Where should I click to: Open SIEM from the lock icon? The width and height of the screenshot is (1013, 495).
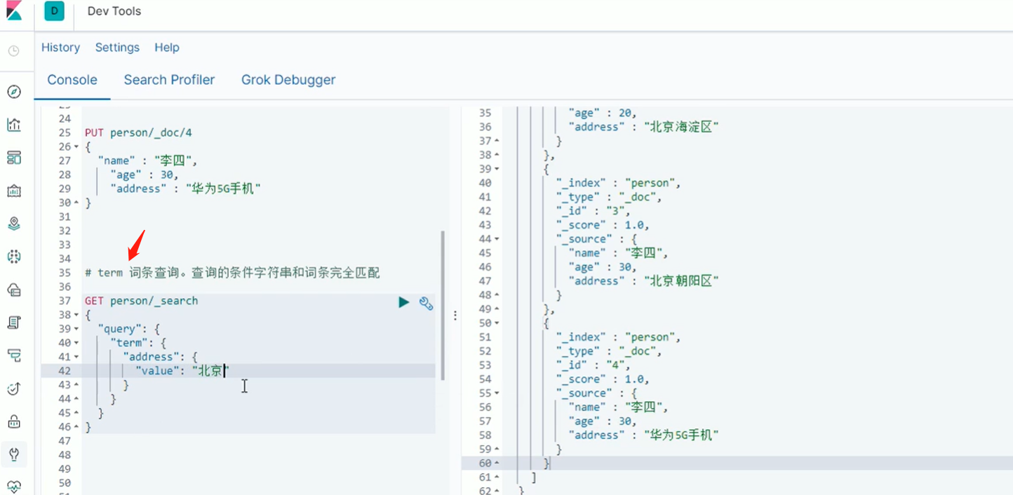[14, 421]
